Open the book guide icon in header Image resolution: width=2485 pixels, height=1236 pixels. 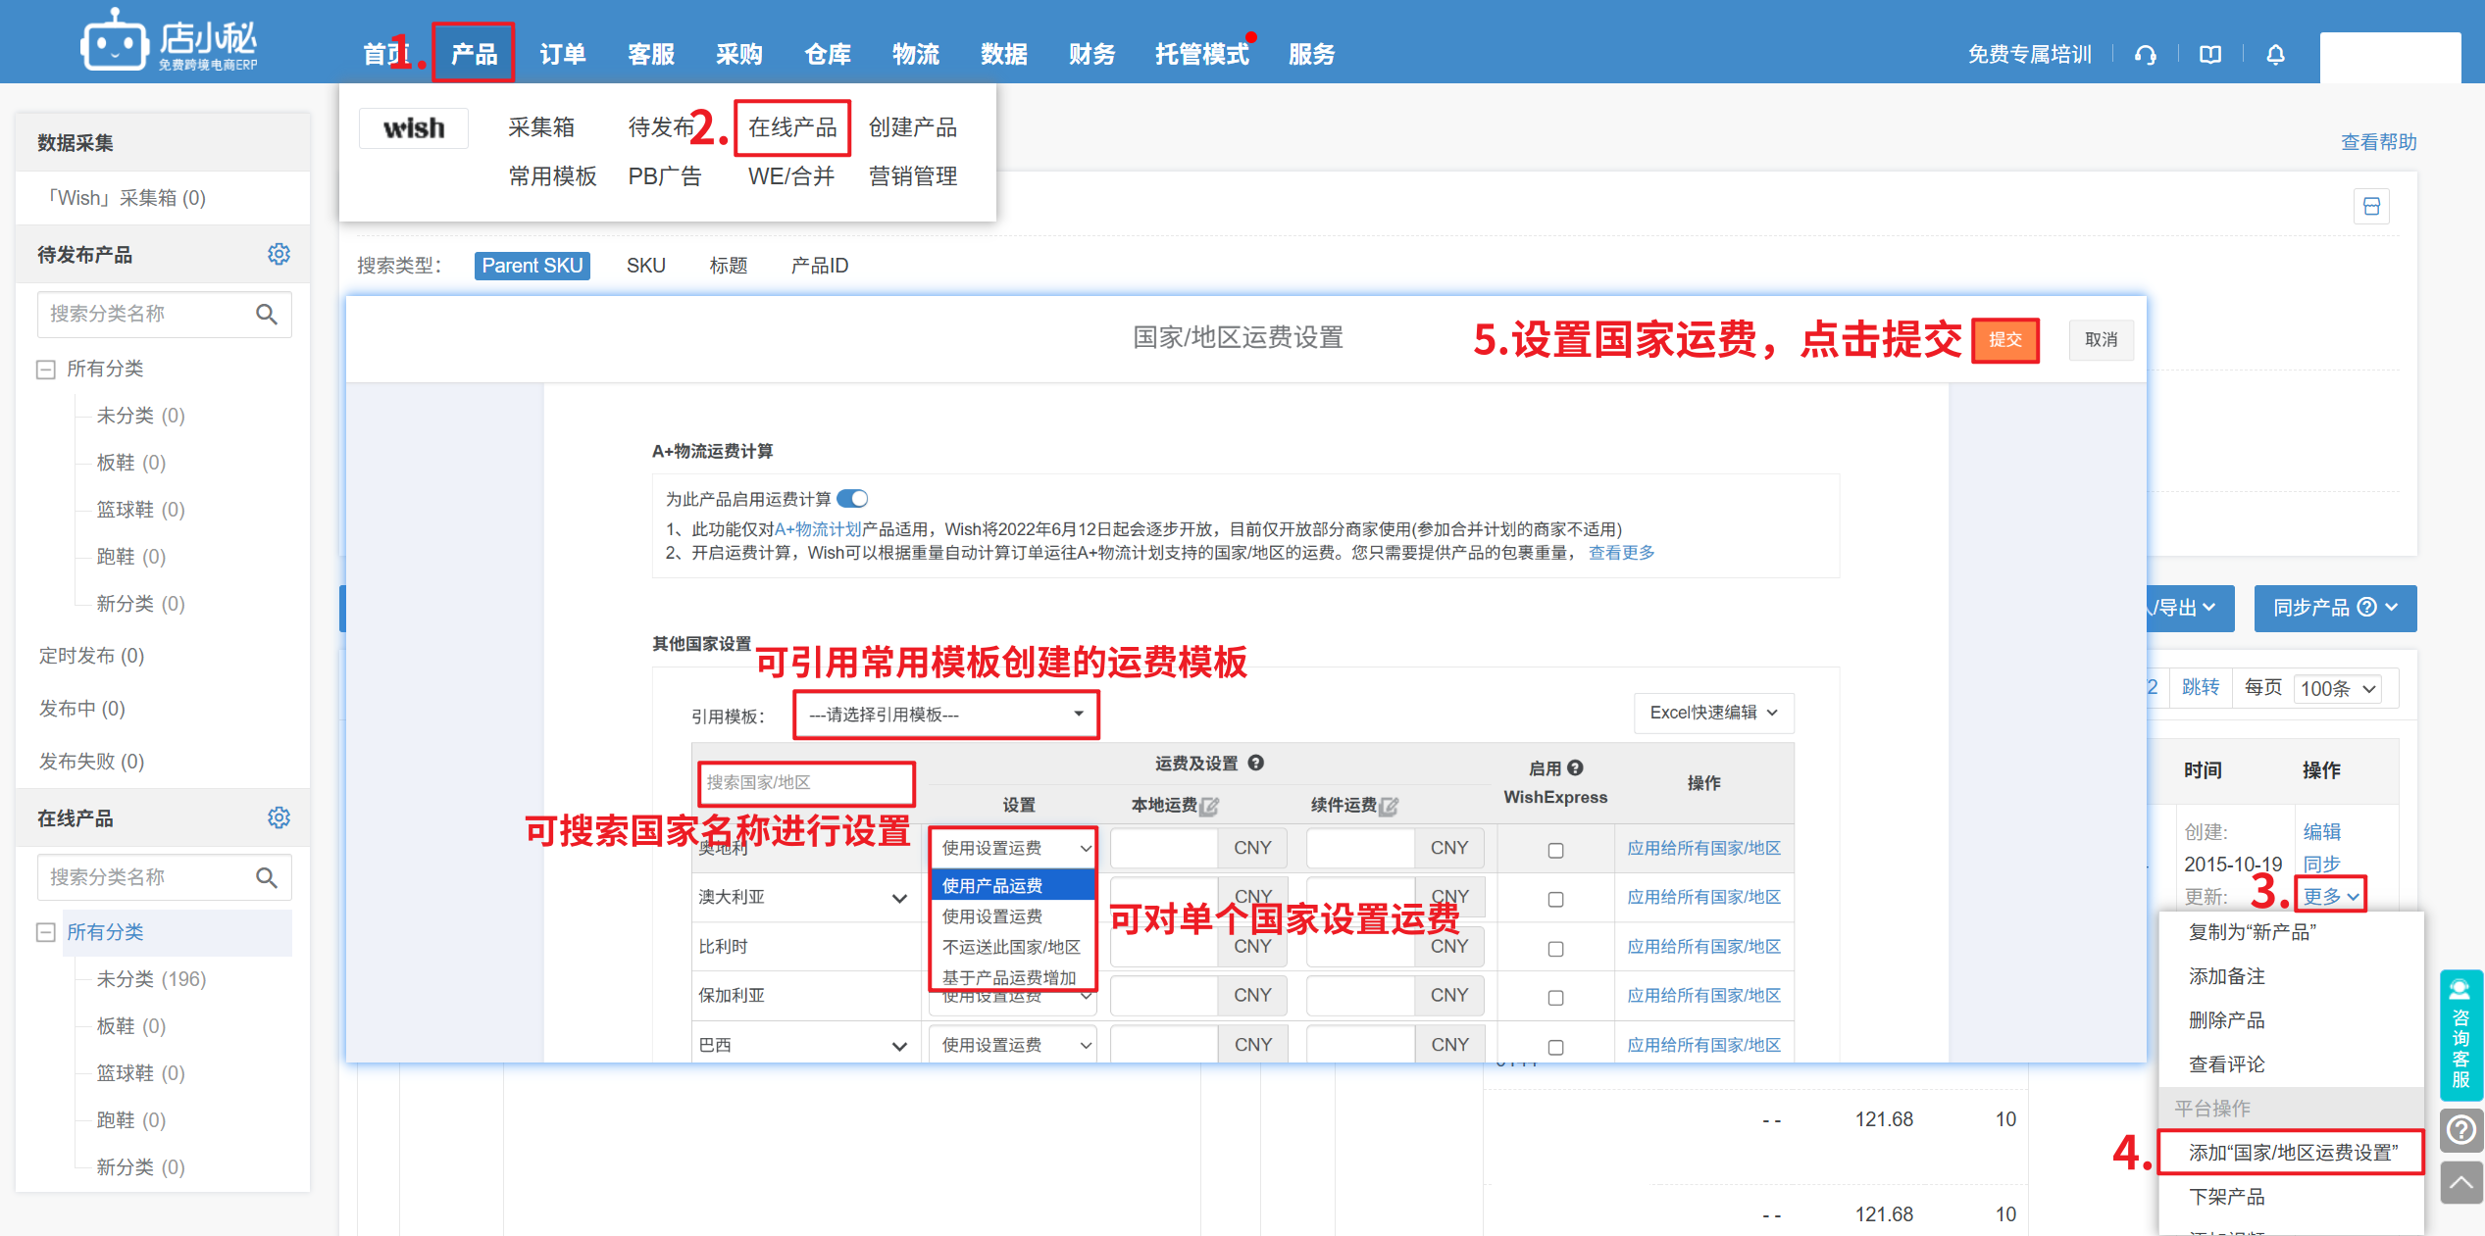(x=2210, y=55)
